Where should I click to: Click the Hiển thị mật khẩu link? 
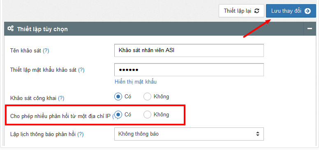click(x=136, y=82)
